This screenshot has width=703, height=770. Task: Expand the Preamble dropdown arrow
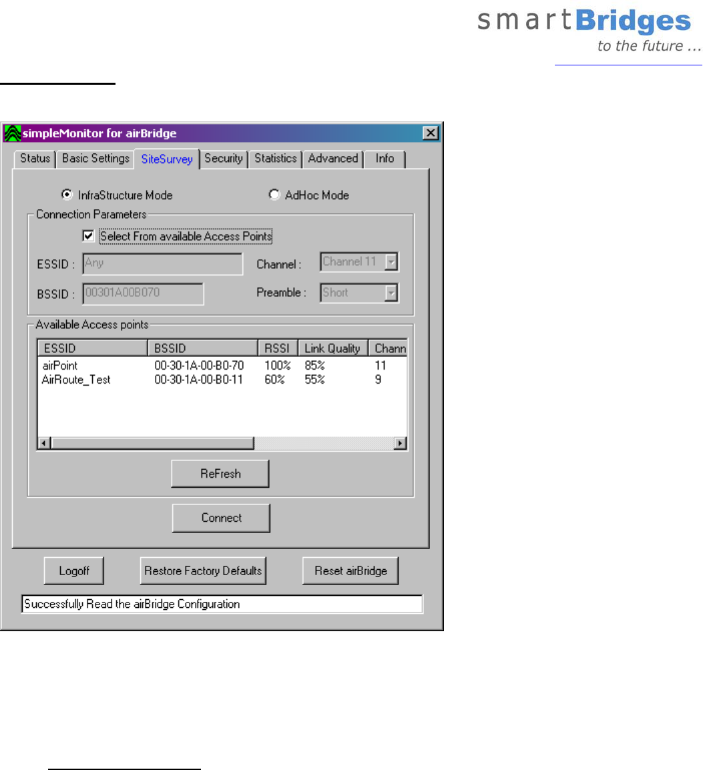click(391, 293)
